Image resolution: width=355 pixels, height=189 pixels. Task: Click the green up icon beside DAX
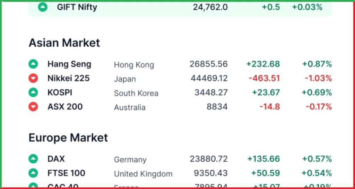point(33,159)
